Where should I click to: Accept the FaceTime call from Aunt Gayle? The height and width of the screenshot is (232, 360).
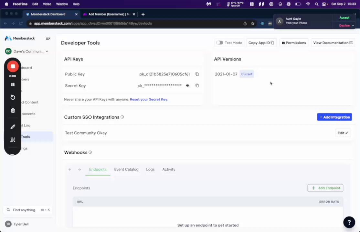(344, 18)
